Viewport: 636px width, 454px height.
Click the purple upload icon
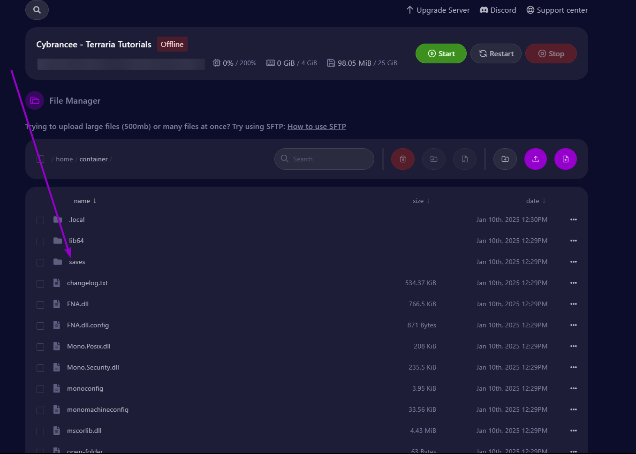click(x=535, y=159)
